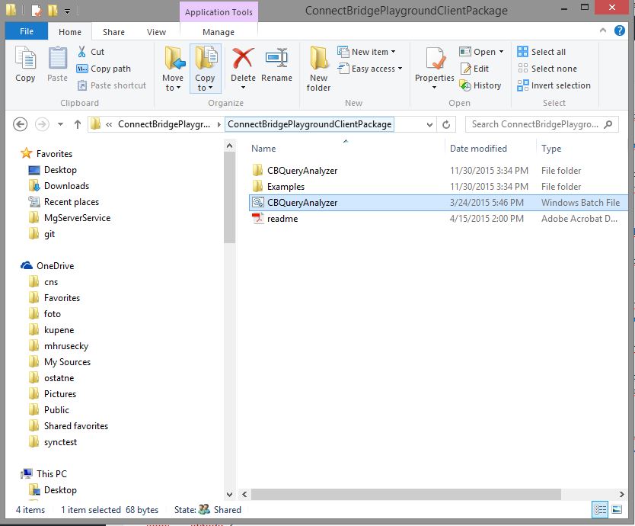The height and width of the screenshot is (526, 635).
Task: Open file History from ribbon
Action: click(480, 85)
